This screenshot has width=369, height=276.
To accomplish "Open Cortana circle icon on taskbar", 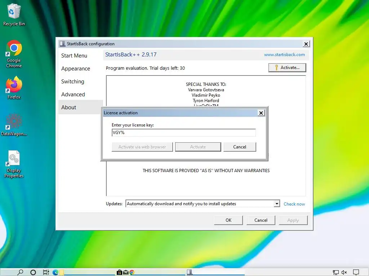I will pos(33,272).
